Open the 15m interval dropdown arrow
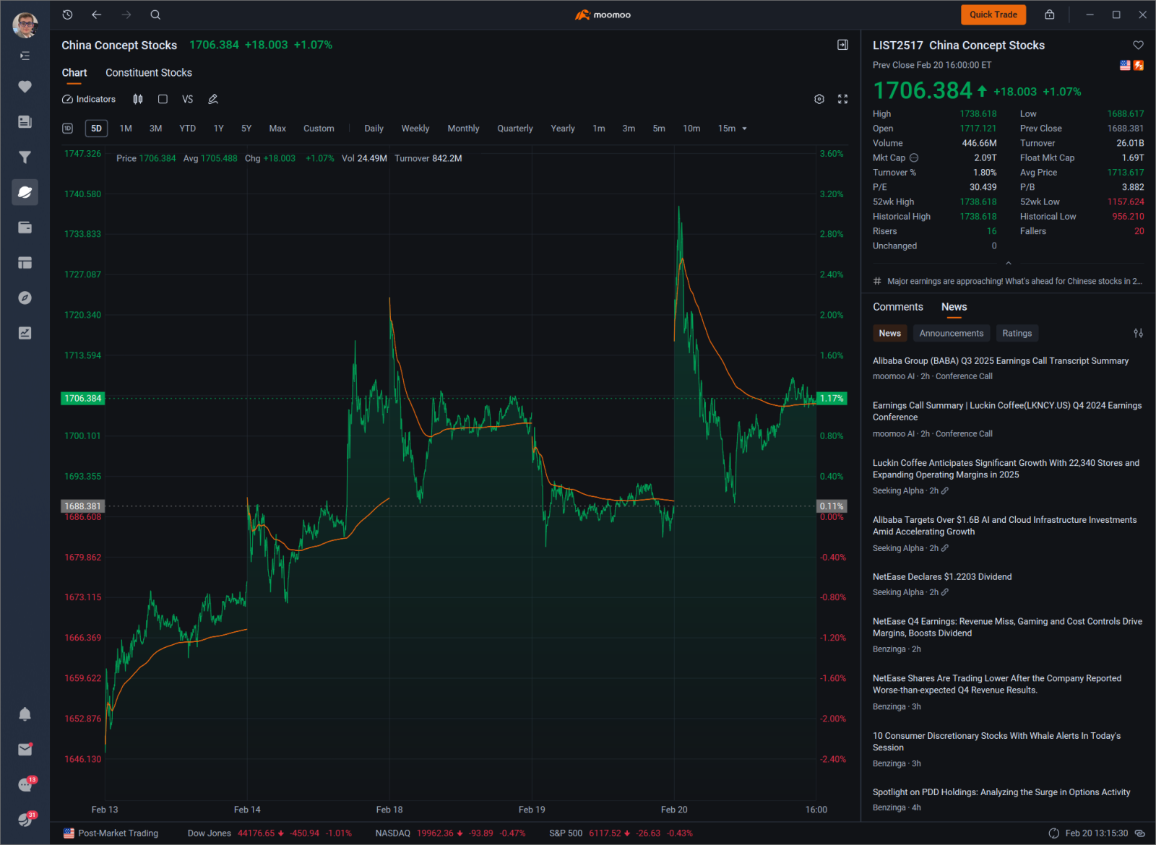Image resolution: width=1156 pixels, height=845 pixels. (x=744, y=129)
